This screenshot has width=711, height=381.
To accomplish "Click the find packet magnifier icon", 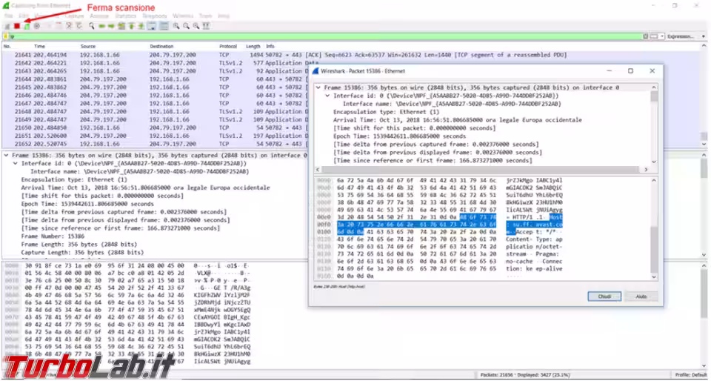I will 91,25.
